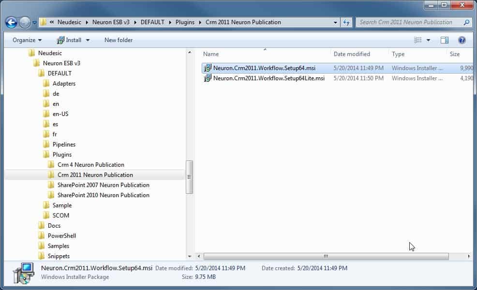Viewport: 477px width, 290px height.
Task: Go back with the Back arrow button
Action: point(11,22)
